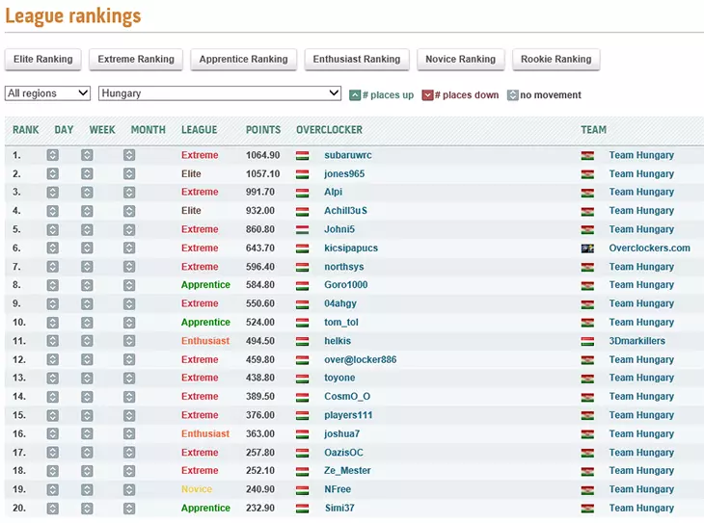The height and width of the screenshot is (523, 704).
Task: Open the Extreme Ranking tab
Action: point(136,59)
